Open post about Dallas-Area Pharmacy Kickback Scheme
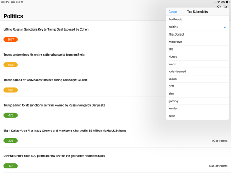Image resolution: width=231 pixels, height=173 pixels. click(65, 131)
